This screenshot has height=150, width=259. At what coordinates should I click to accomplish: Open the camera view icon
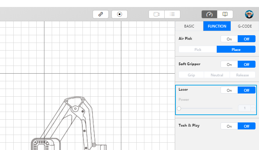[157, 14]
